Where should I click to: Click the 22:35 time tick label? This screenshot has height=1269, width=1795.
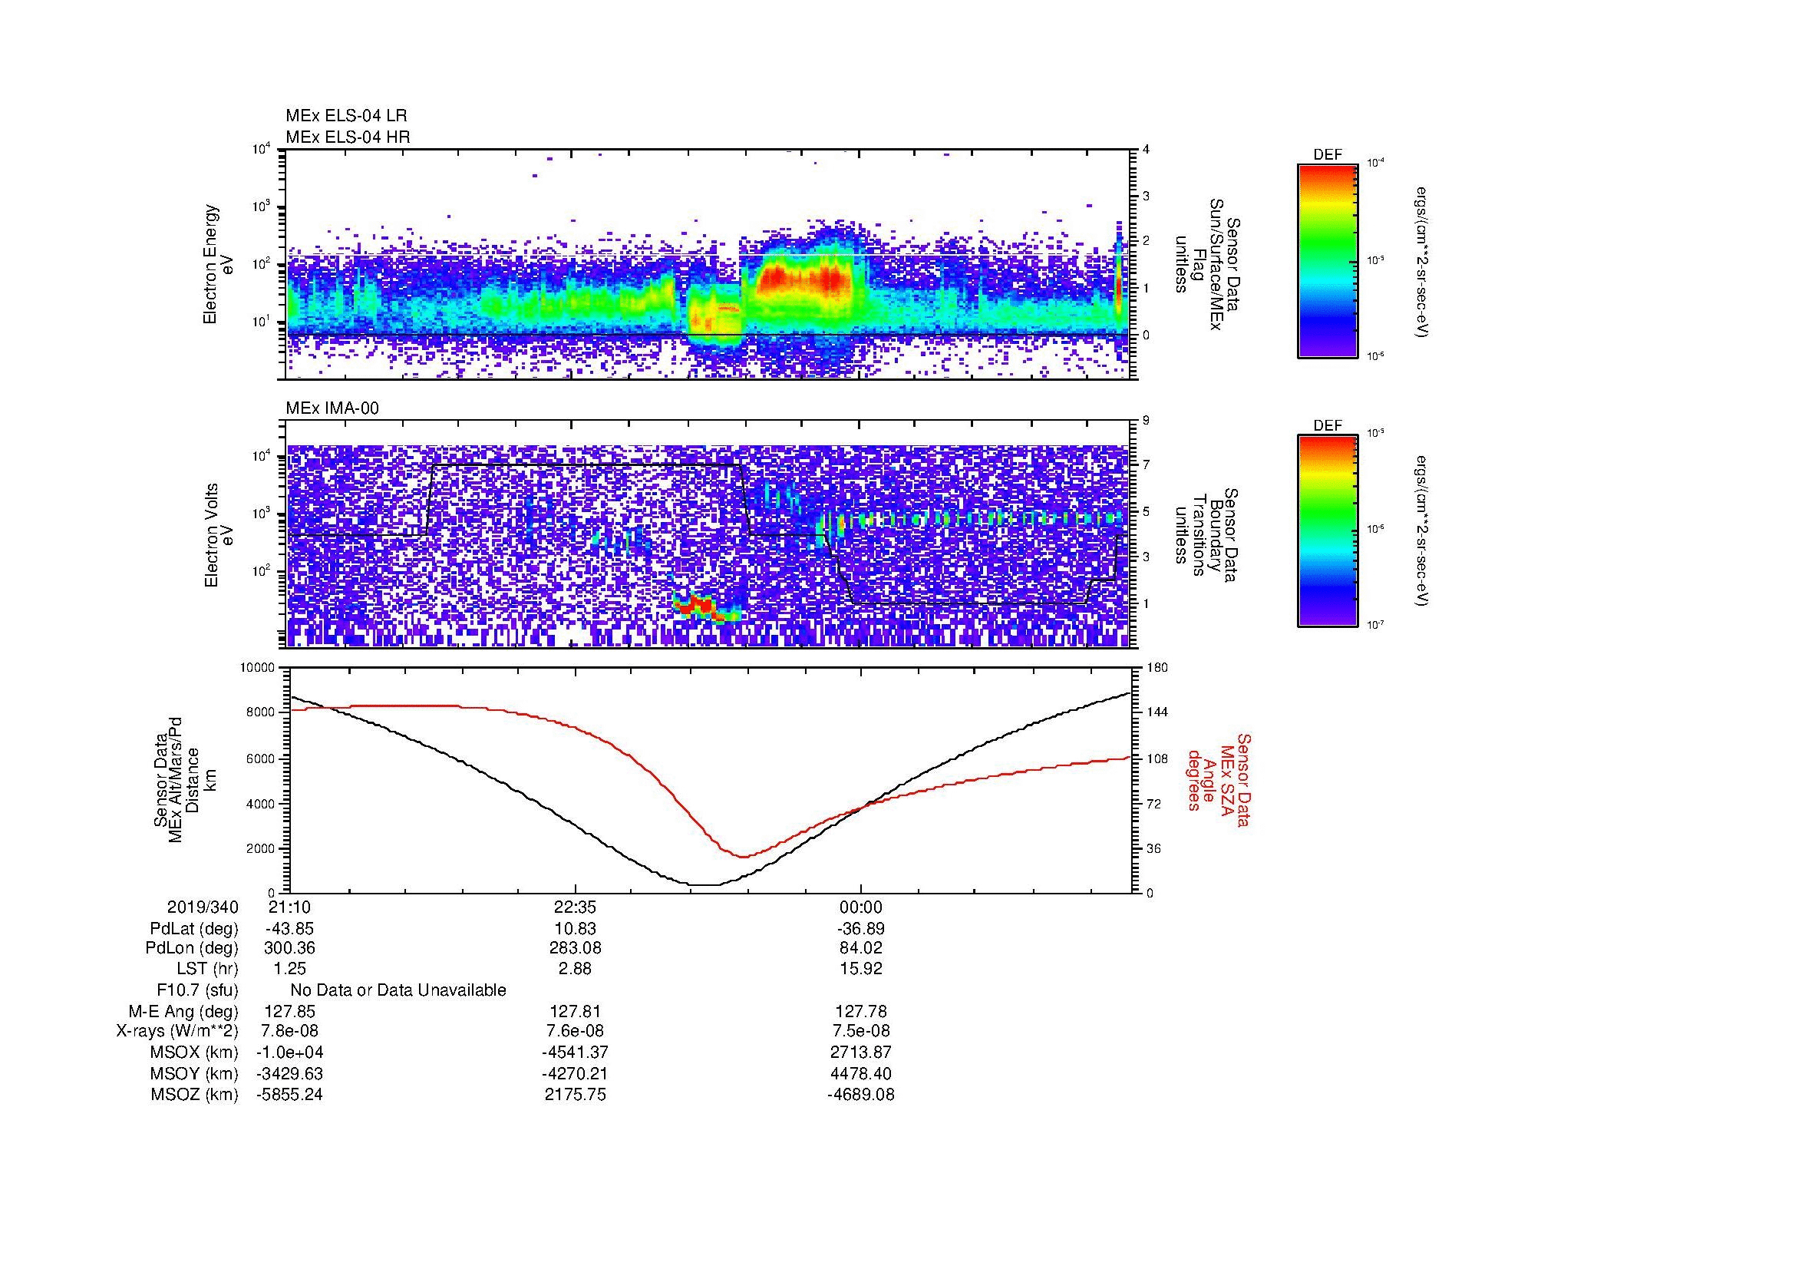tap(576, 907)
